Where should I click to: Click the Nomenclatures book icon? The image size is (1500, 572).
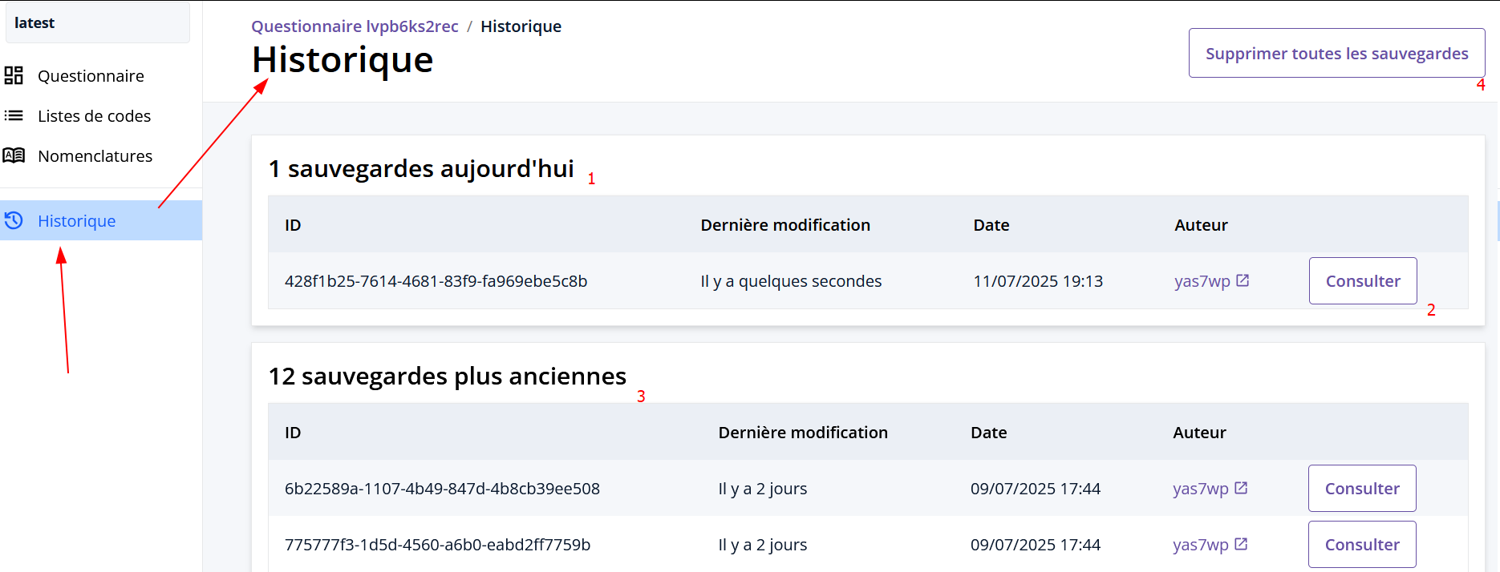click(14, 155)
